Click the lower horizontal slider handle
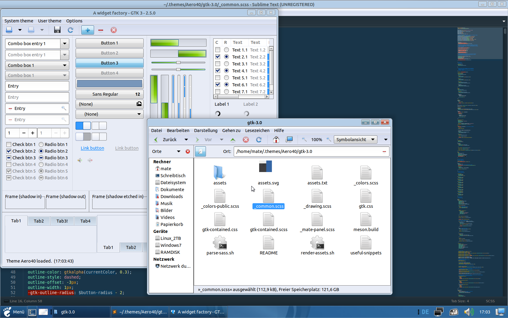The height and width of the screenshot is (318, 508). (x=178, y=69)
